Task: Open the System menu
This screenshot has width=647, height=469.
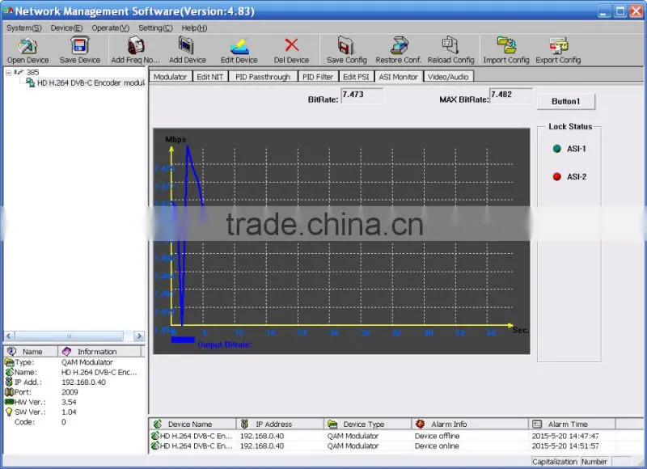Action: [x=24, y=28]
